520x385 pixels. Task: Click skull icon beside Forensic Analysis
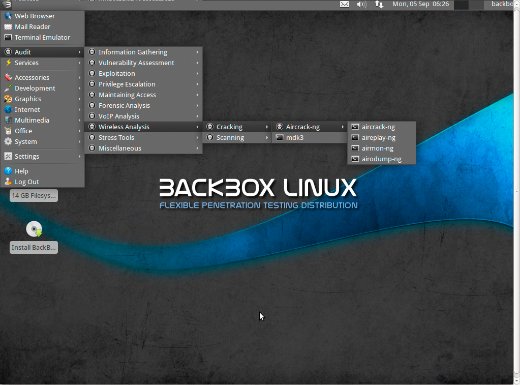coord(92,105)
